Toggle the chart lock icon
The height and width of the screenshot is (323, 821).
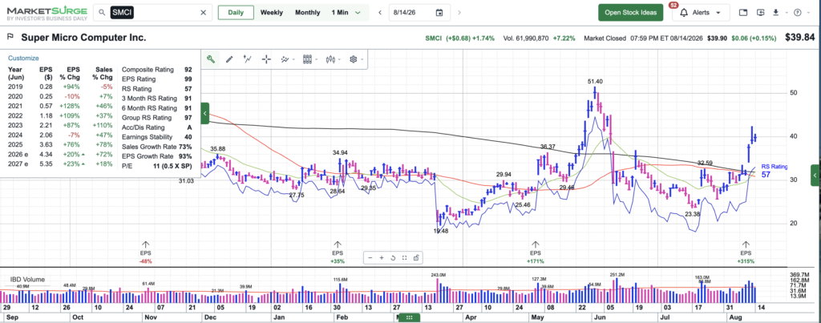pos(416,257)
